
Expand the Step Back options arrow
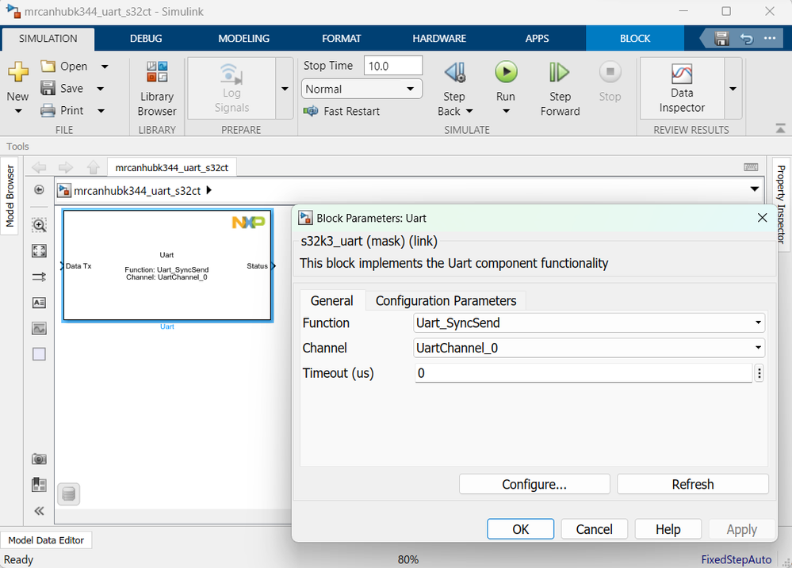pos(469,111)
